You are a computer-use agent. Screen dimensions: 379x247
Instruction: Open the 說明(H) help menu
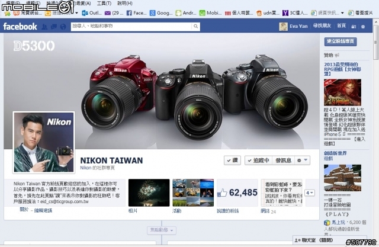pyautogui.click(x=125, y=3)
